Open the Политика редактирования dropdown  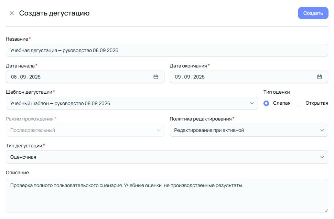pos(249,130)
